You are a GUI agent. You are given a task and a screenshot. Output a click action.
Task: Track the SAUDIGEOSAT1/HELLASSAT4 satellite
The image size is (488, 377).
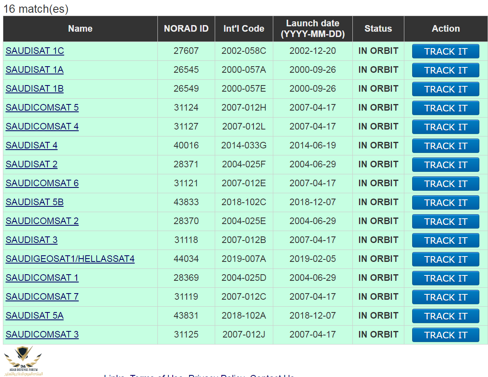point(446,259)
